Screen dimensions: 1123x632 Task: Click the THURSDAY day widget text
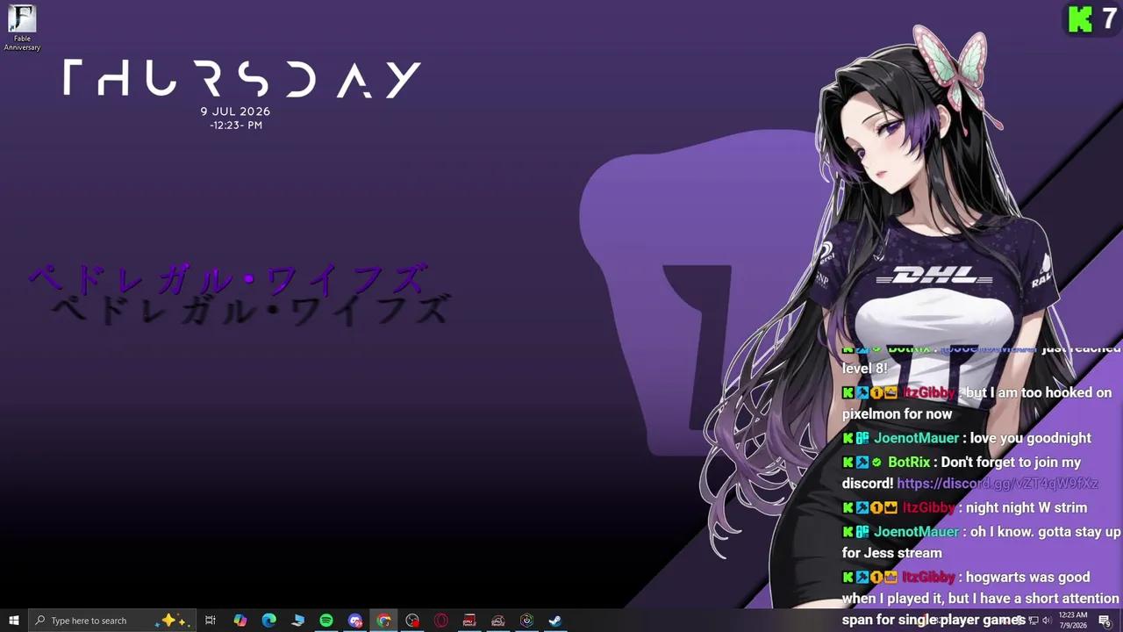click(242, 80)
